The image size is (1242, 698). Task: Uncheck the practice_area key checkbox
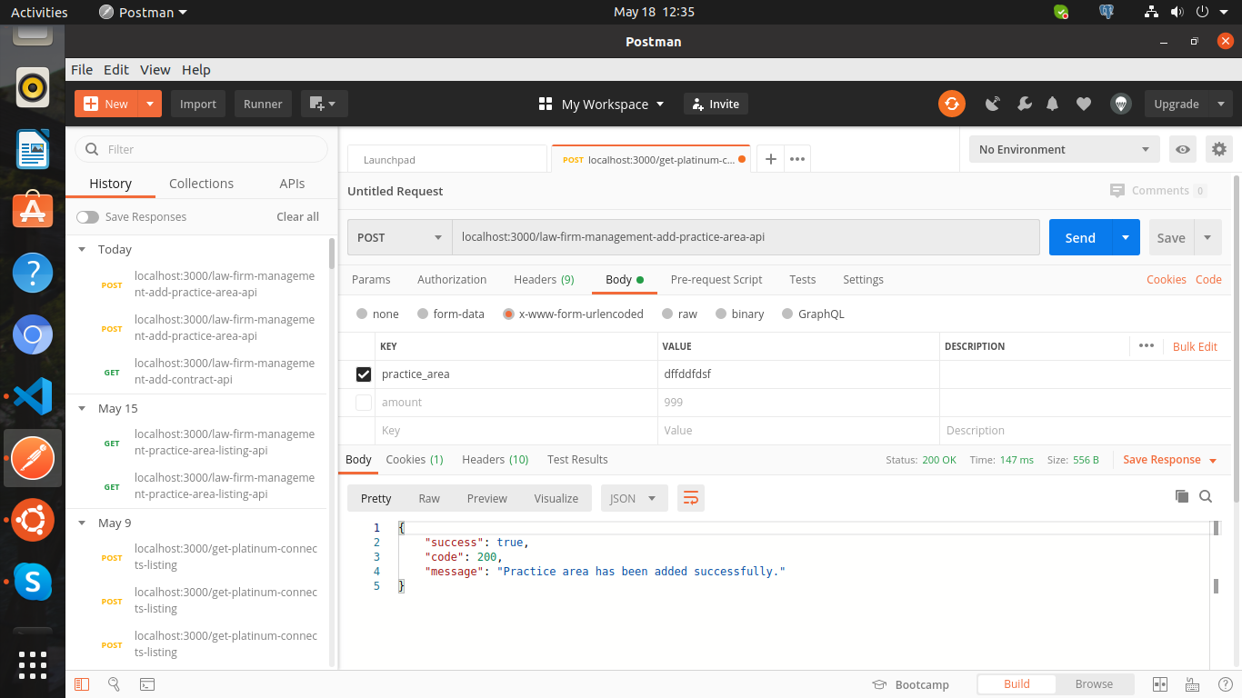(x=364, y=374)
